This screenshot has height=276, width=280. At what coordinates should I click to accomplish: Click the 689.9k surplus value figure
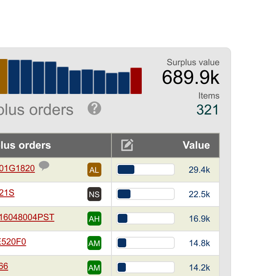191,77
